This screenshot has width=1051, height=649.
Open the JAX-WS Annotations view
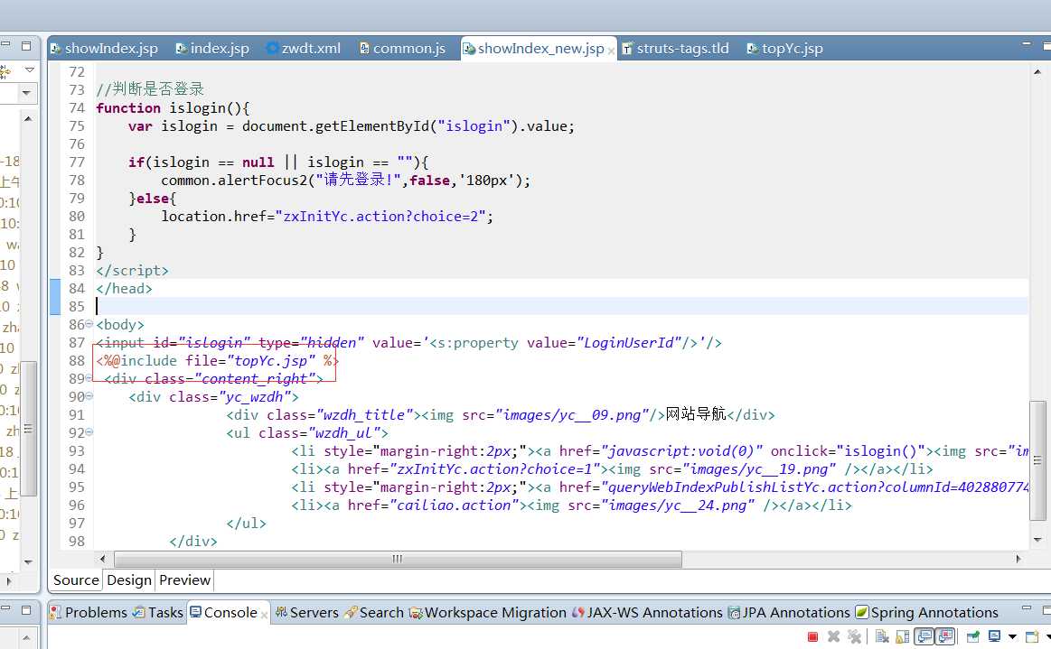[647, 612]
